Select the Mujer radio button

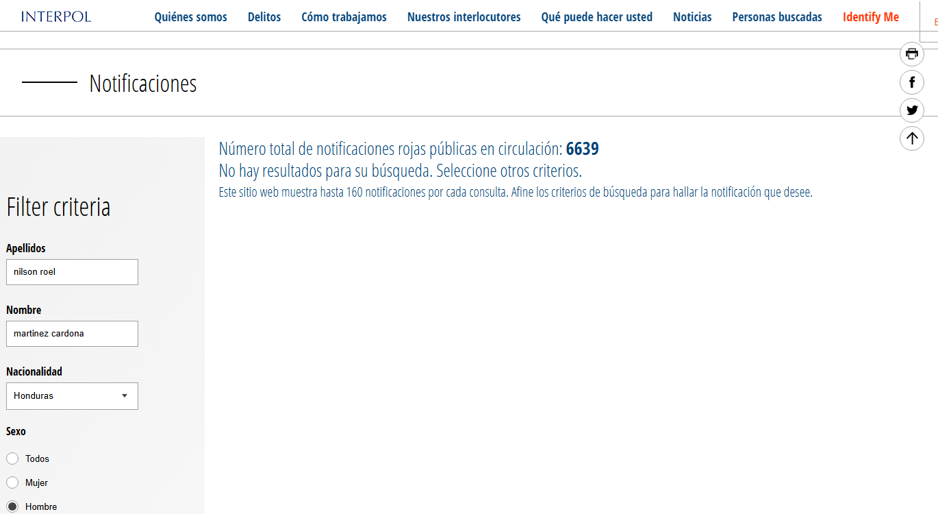pyautogui.click(x=12, y=482)
